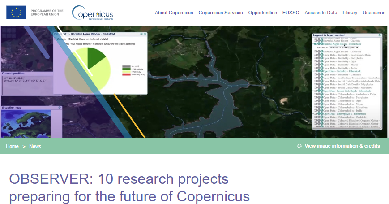Open the Access to Data menu
This screenshot has width=389, height=204.
point(321,13)
